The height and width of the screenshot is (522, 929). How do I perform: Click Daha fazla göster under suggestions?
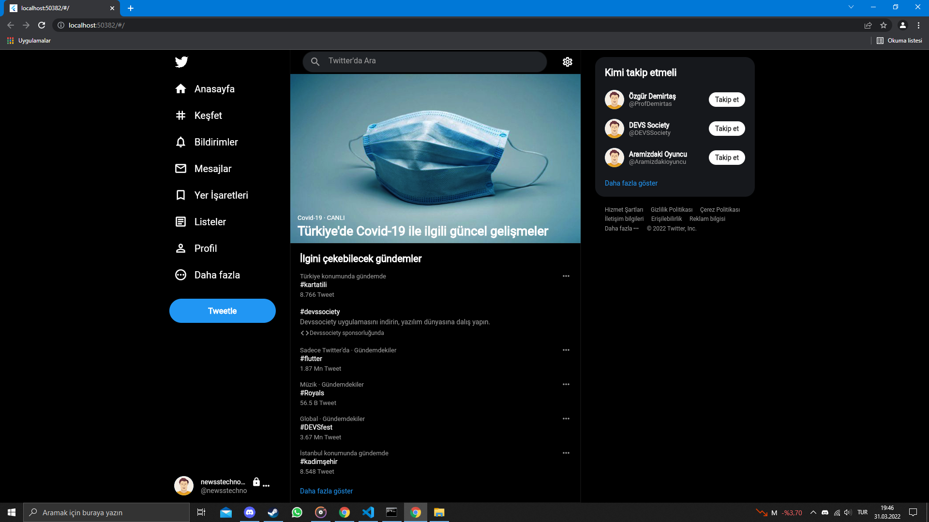(x=631, y=183)
